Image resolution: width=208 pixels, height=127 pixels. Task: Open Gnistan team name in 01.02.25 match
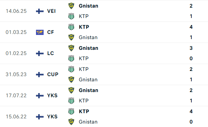point(89,48)
